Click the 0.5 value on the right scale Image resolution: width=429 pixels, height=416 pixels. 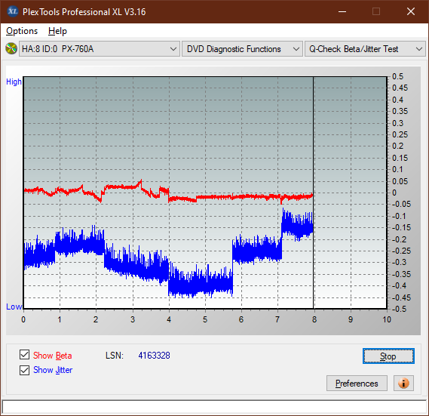pyautogui.click(x=397, y=76)
